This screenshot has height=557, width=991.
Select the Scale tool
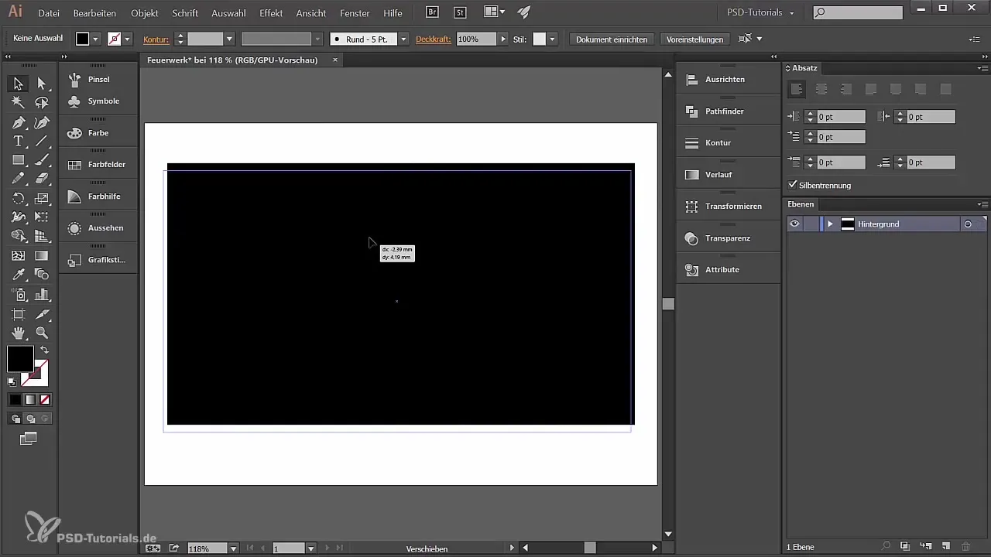pos(42,199)
